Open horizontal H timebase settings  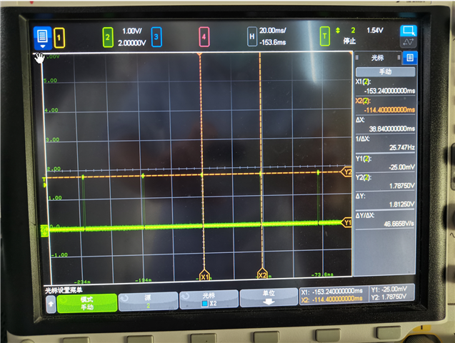click(252, 36)
